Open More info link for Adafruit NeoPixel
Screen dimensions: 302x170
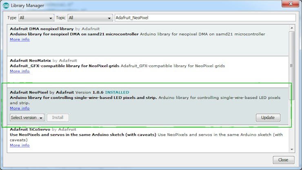pos(20,108)
